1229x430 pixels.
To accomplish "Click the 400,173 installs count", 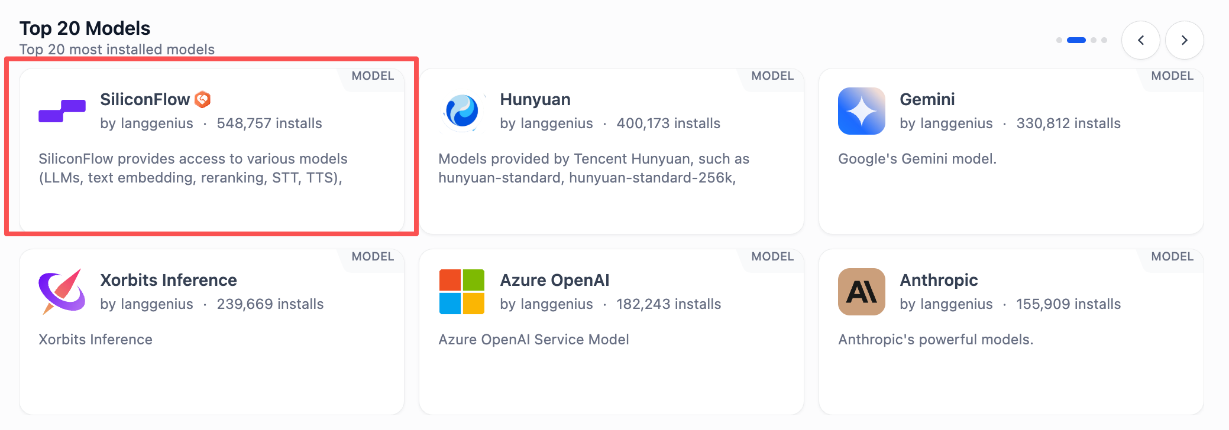I will click(x=668, y=123).
